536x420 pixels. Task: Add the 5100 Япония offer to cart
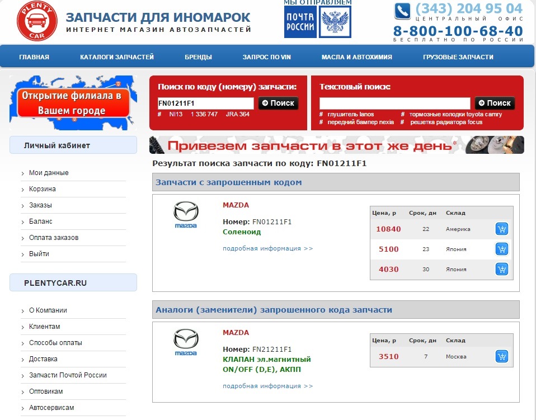coord(501,249)
